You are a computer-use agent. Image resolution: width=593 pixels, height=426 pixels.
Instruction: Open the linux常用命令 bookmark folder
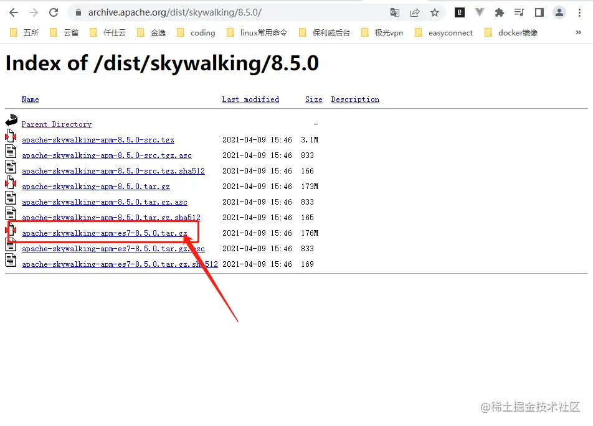coord(257,33)
